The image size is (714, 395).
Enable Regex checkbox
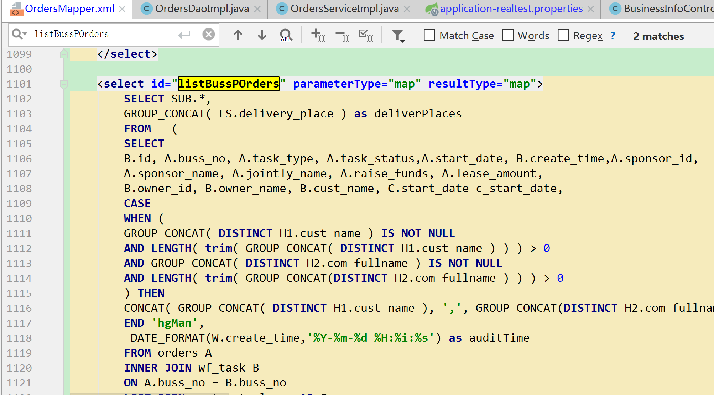click(563, 35)
